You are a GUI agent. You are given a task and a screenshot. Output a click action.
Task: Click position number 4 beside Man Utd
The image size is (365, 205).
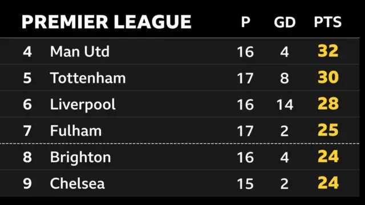[x=27, y=51]
